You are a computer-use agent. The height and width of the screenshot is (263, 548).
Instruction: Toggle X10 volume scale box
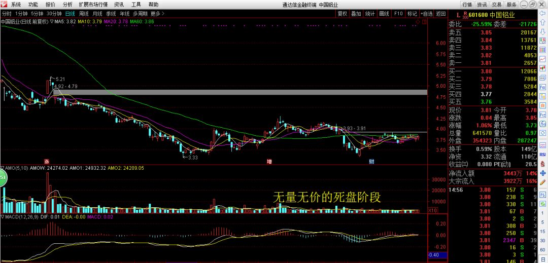pyautogui.click(x=432, y=211)
